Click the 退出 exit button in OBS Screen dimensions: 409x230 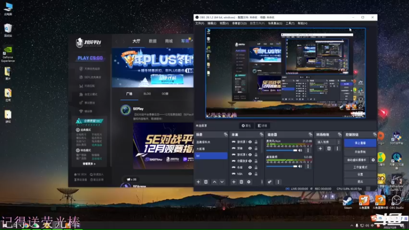click(360, 181)
